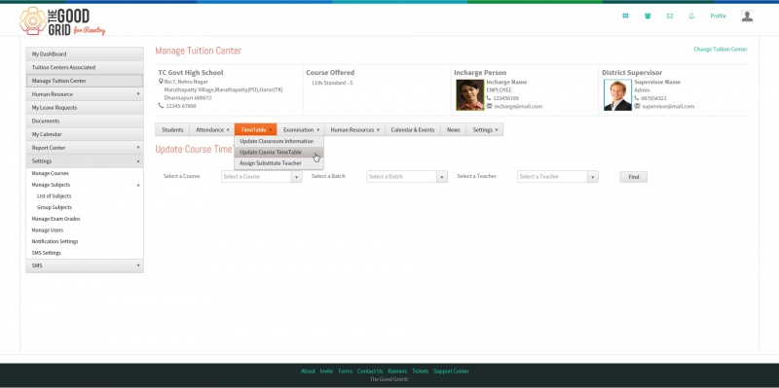
Task: Click the user avatar icon beside Profile
Action: click(x=747, y=16)
